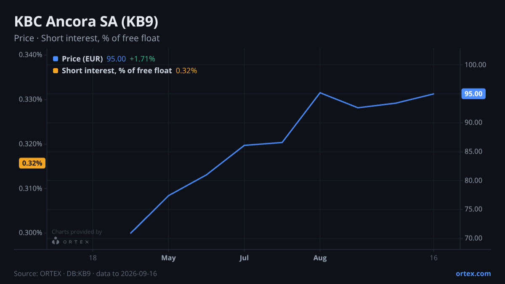This screenshot has width=505, height=284.
Task: Click the chart subtitle about price and short interest
Action: 87,38
